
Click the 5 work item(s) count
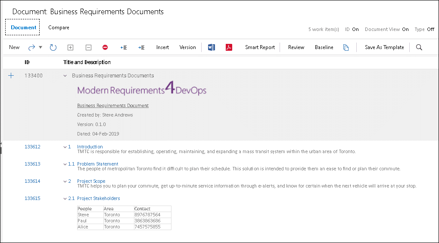tap(324, 29)
